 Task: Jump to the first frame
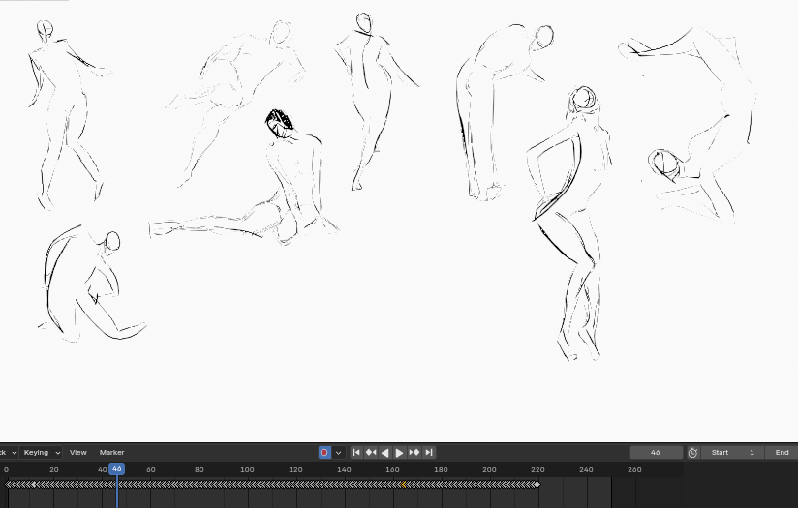click(x=356, y=453)
